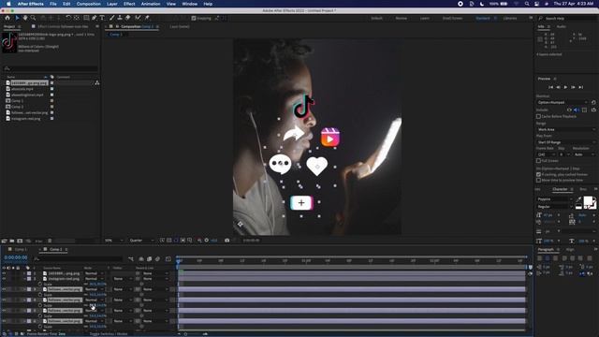Enable Move time to preview time
Viewport: 599px width, 337px height.
point(539,180)
